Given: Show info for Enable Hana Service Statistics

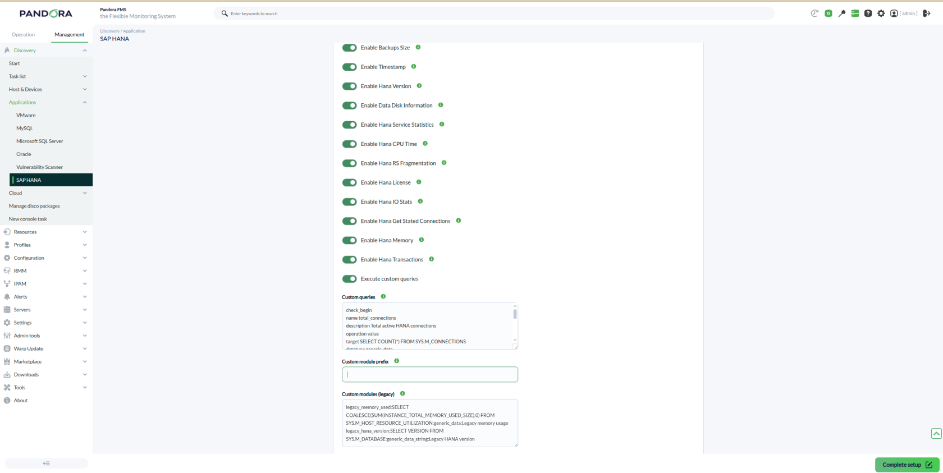Looking at the screenshot, I should pos(442,124).
